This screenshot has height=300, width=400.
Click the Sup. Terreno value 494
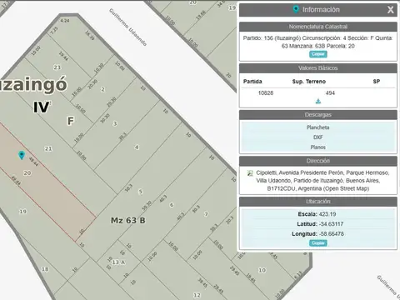tap(330, 93)
